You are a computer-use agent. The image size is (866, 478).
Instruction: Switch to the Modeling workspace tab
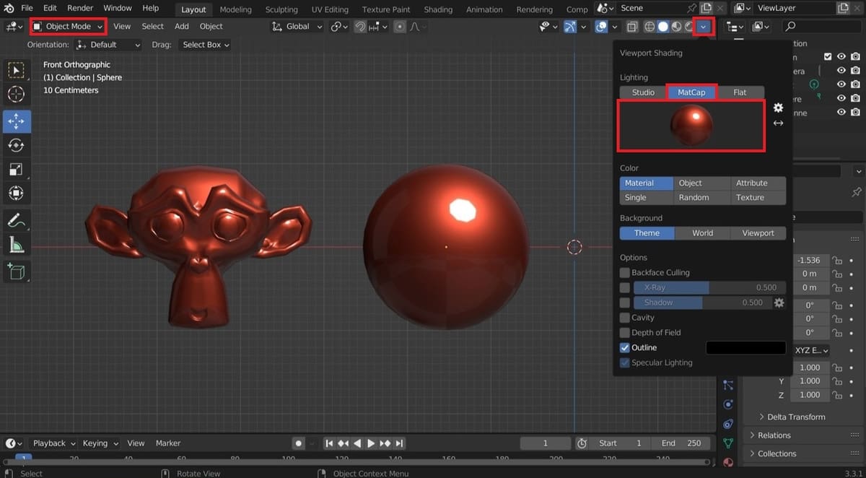(x=236, y=9)
